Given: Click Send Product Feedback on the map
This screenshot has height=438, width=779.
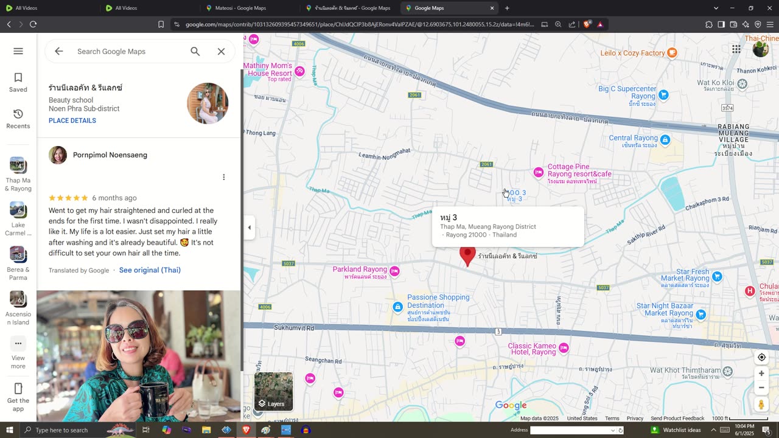Looking at the screenshot, I should click(677, 419).
